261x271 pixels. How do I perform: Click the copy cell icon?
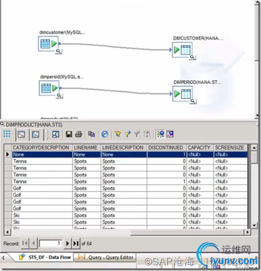[x=91, y=134]
